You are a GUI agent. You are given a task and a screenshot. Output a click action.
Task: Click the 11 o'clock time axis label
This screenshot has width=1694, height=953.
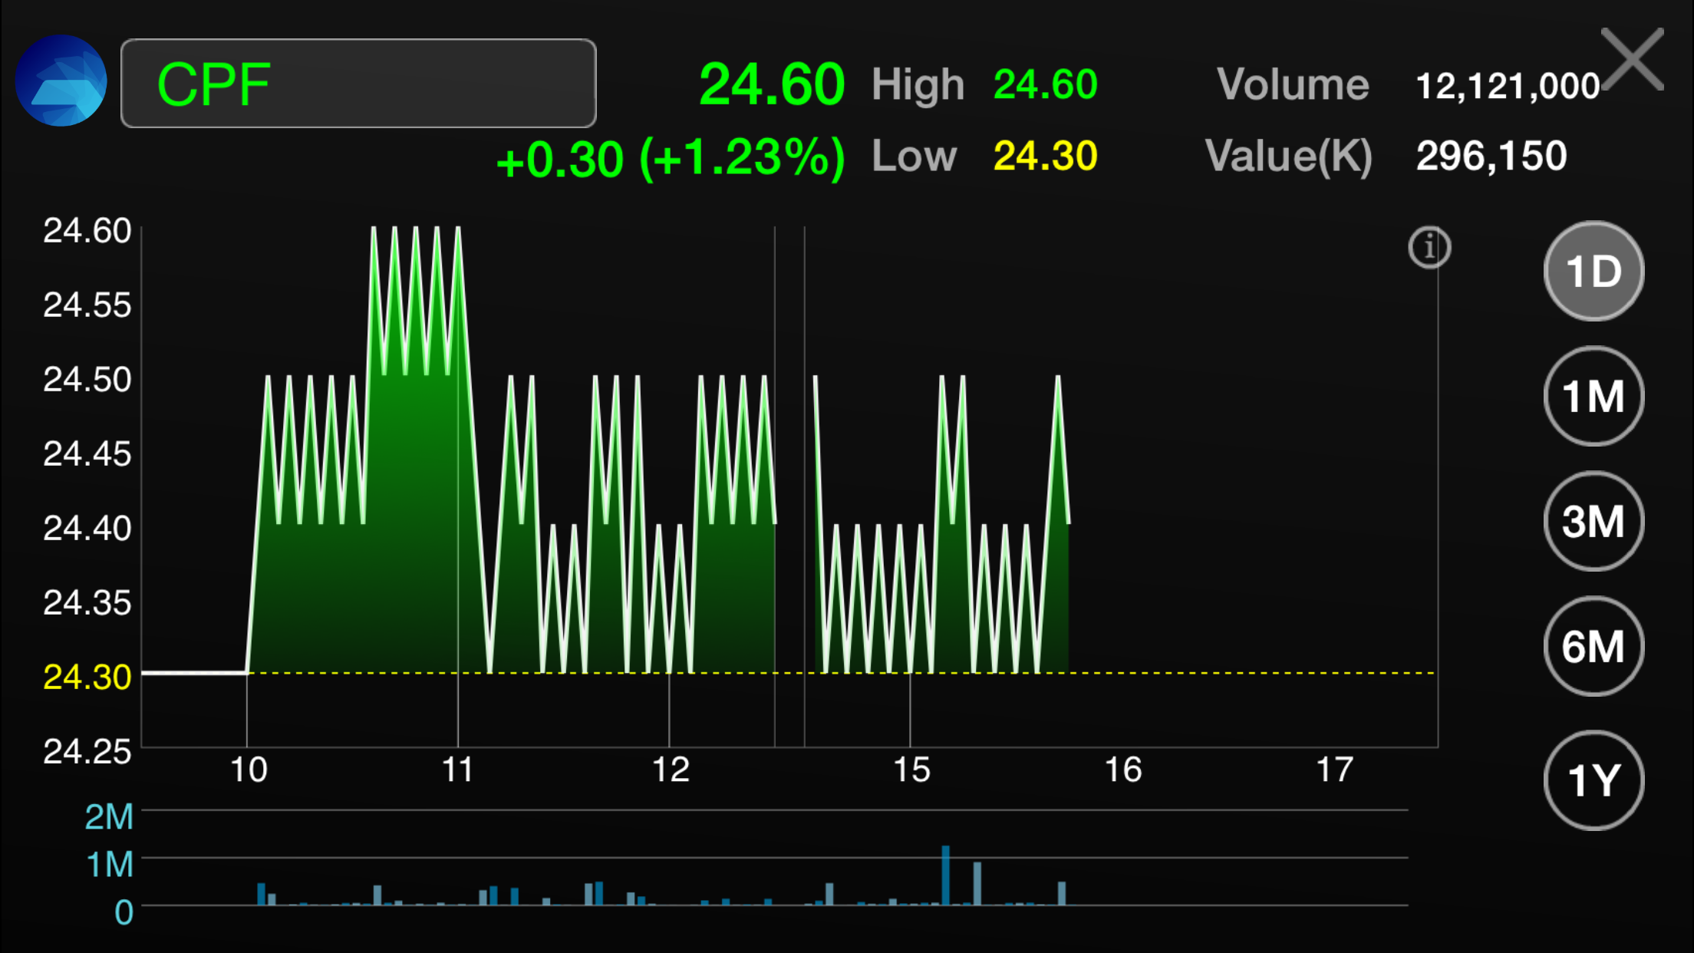pyautogui.click(x=457, y=770)
